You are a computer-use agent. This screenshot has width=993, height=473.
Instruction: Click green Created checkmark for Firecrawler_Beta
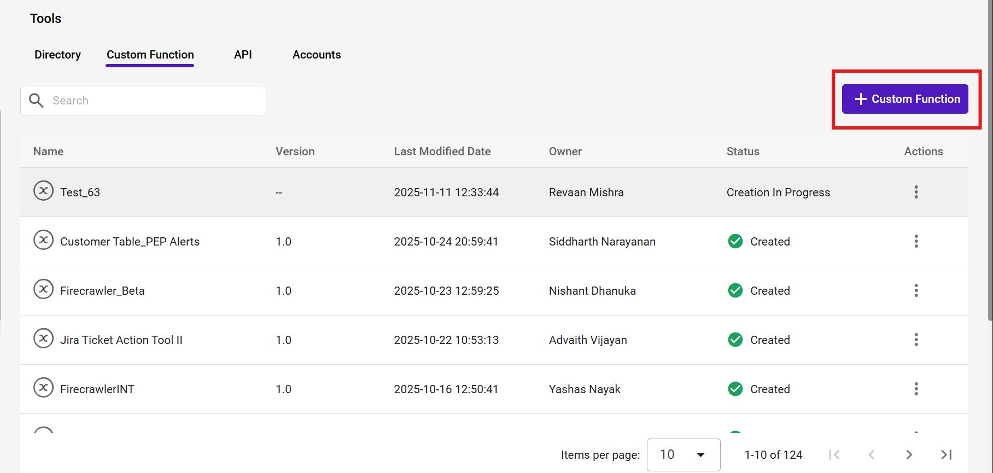coord(735,290)
